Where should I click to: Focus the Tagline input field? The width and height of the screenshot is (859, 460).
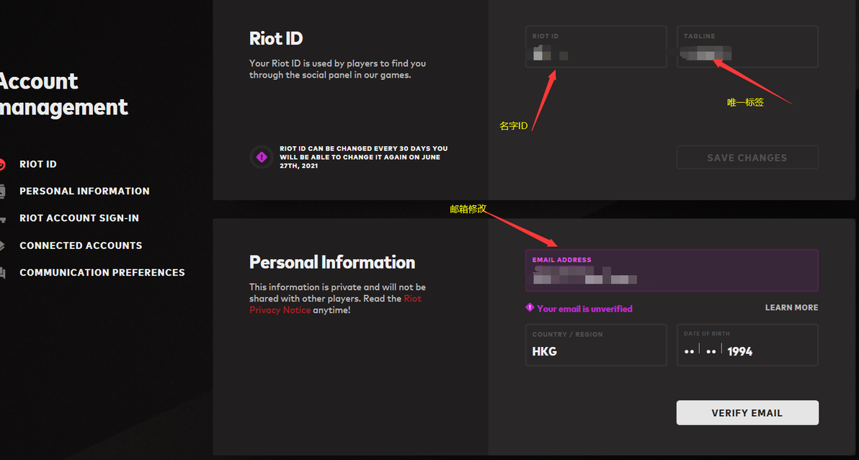[x=747, y=48]
